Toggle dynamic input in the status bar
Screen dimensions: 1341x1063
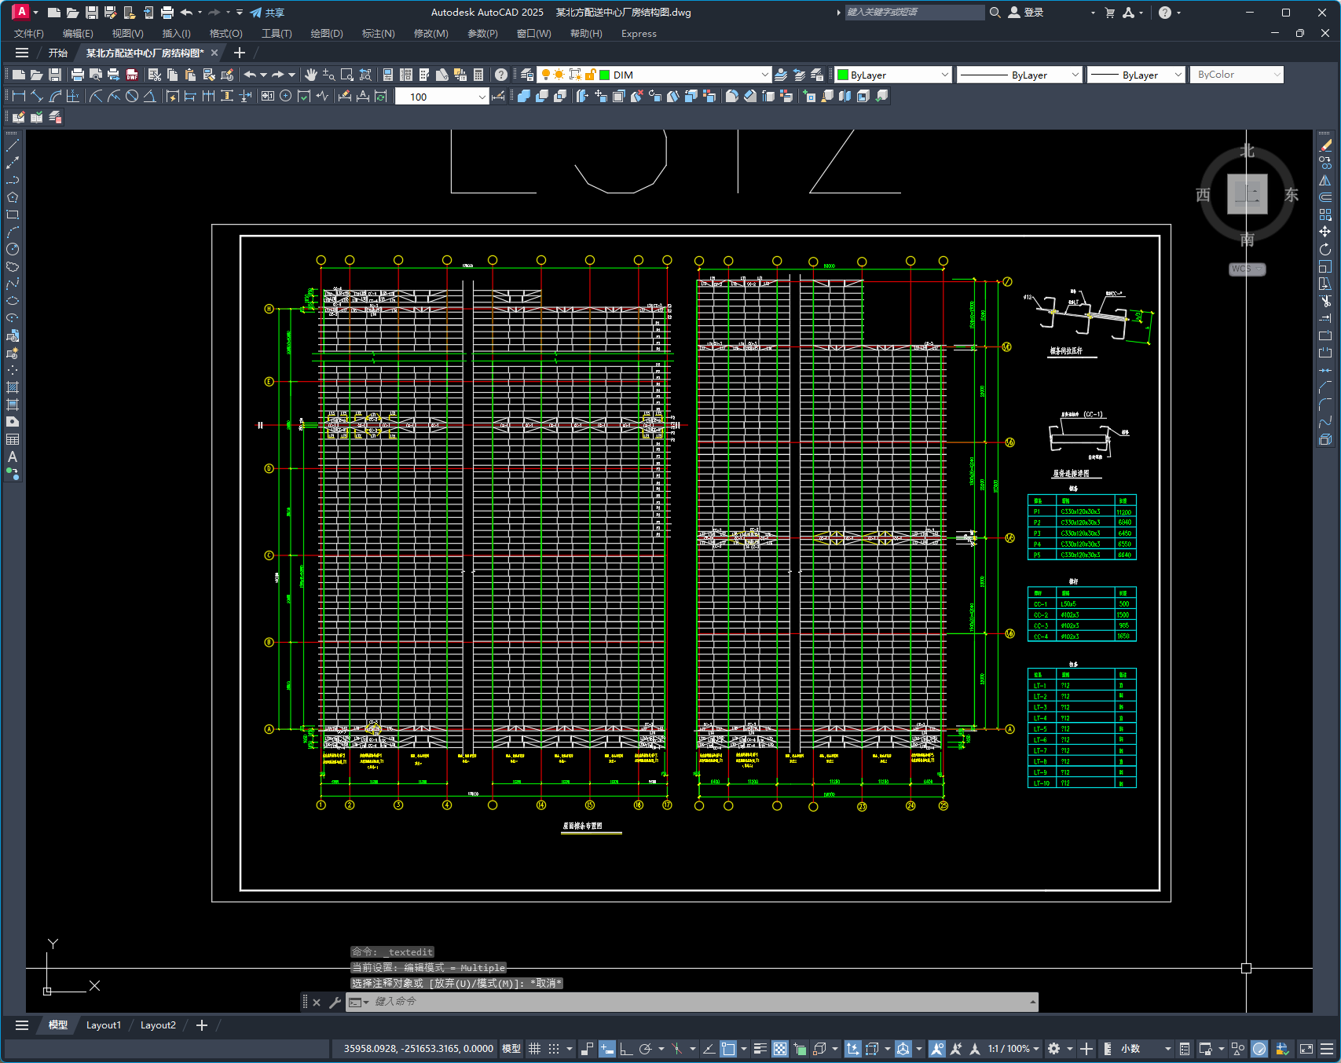[x=606, y=1049]
